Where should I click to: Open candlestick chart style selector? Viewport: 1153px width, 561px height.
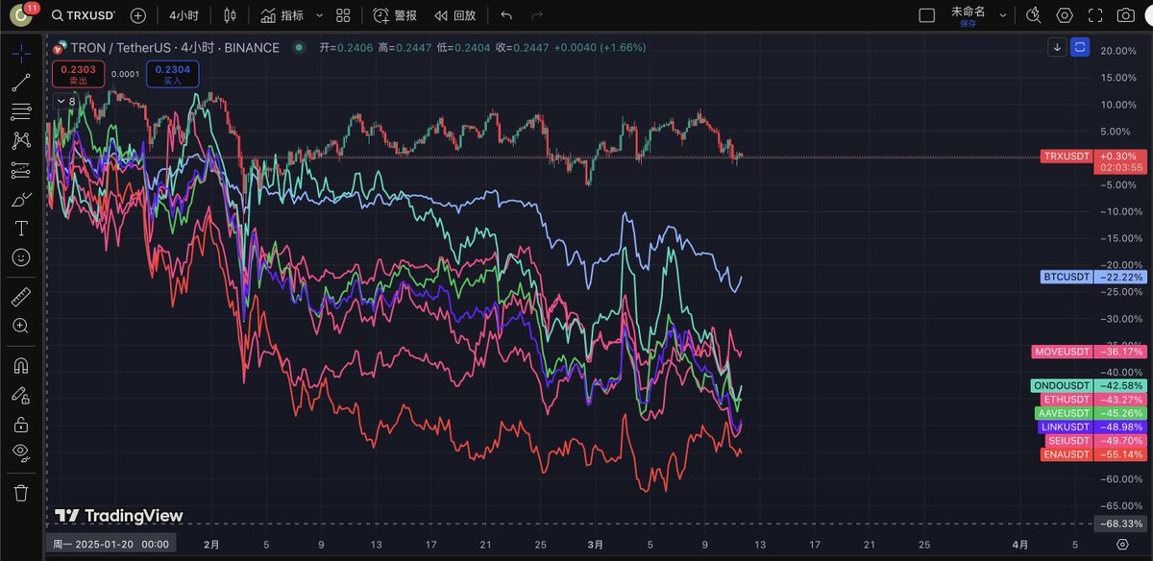coord(229,15)
